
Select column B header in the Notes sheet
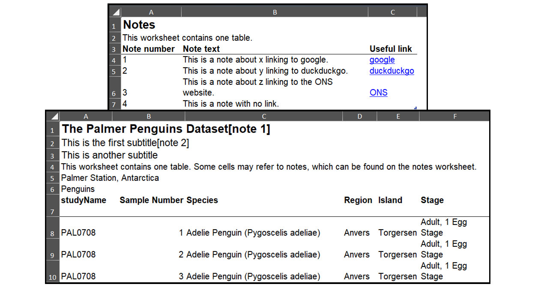pos(275,12)
